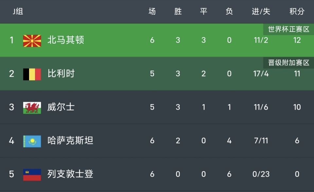Viewport: 314px width, 192px height.
Task: Select team 列支敦士登
Action: point(70,174)
